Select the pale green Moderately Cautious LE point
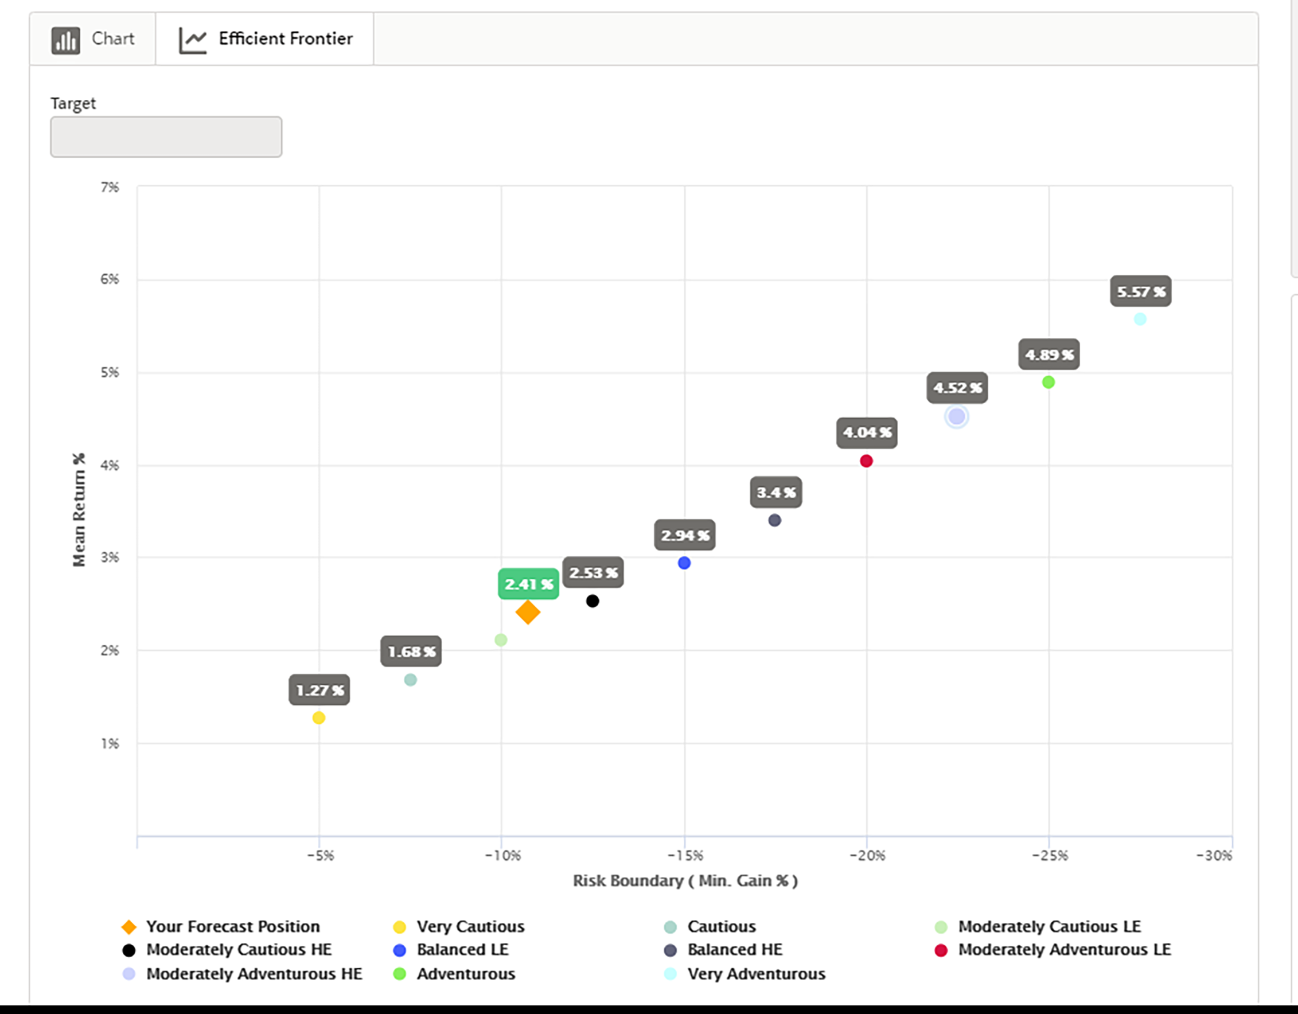The image size is (1298, 1014). (501, 640)
